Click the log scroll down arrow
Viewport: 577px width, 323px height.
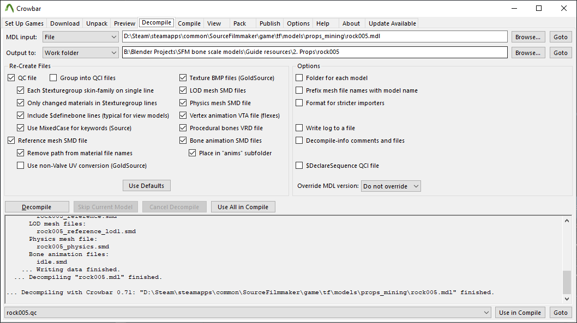567,298
